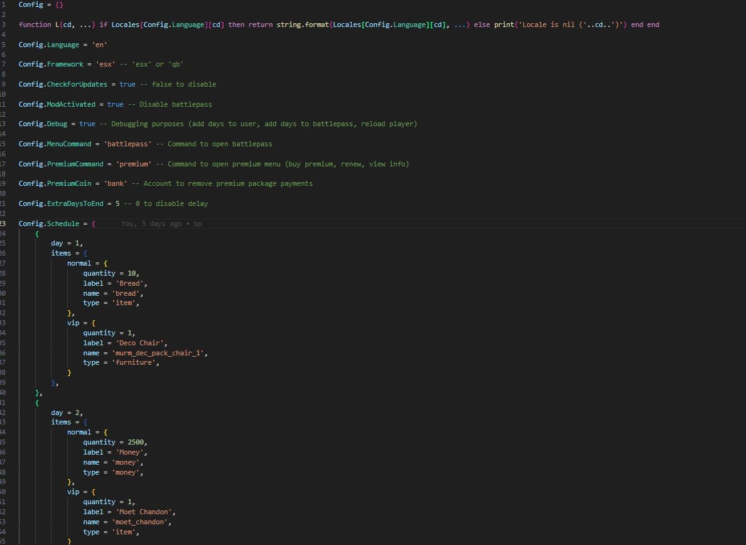Click 'normal = {' under day 2 items
This screenshot has height=545, width=746.
pyautogui.click(x=87, y=432)
